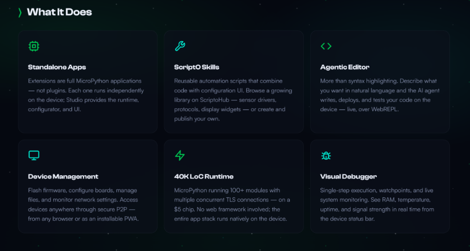Screen dimensions: 470x251
Task: Choose the Visual Debugger heading
Action: (348, 176)
